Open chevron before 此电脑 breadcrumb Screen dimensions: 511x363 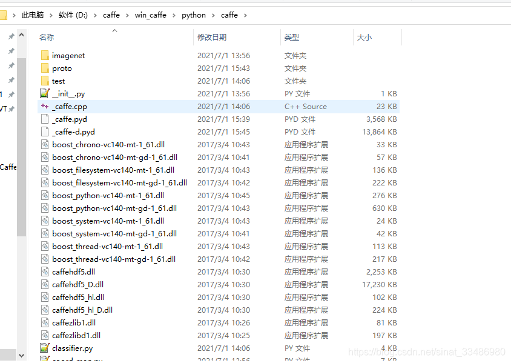click(14, 15)
